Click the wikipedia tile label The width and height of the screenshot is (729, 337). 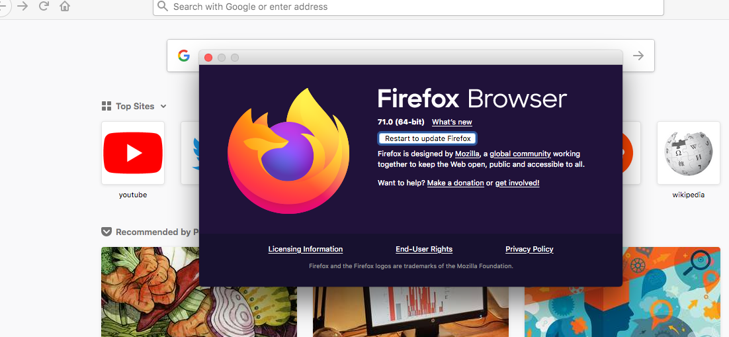tap(689, 195)
